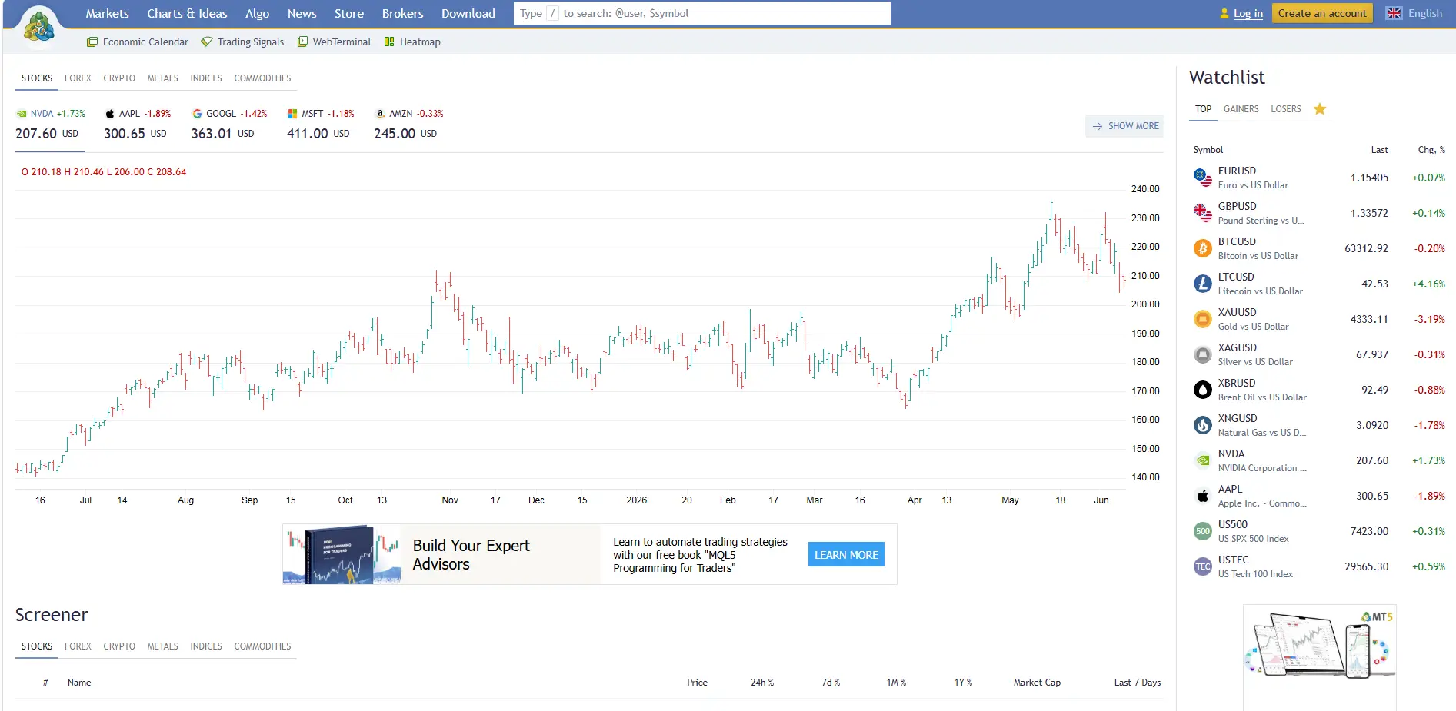The width and height of the screenshot is (1456, 711).
Task: Open Charts & Ideas menu
Action: click(x=187, y=13)
